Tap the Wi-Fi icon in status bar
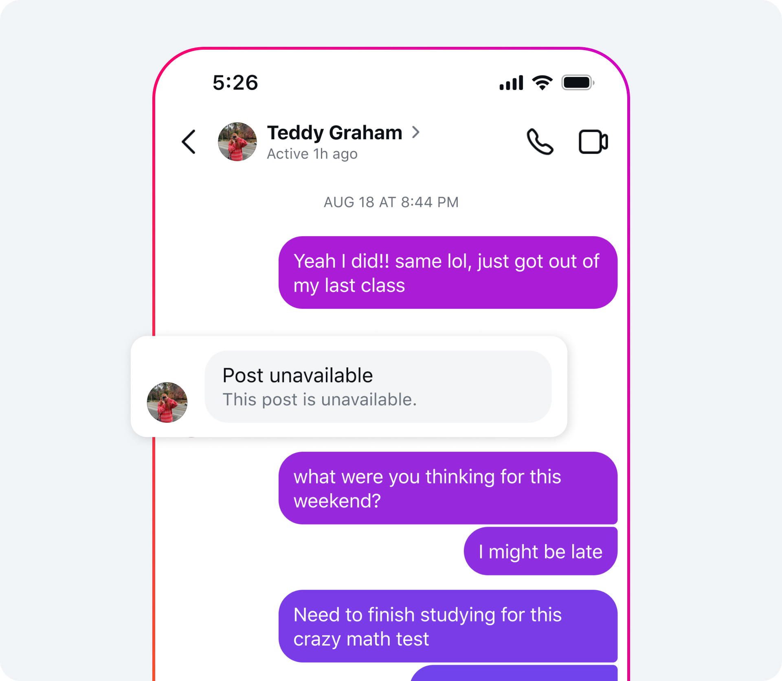Image resolution: width=782 pixels, height=681 pixels. pos(542,83)
